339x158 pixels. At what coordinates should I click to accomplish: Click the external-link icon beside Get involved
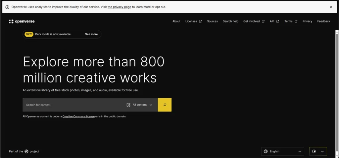click(x=263, y=21)
